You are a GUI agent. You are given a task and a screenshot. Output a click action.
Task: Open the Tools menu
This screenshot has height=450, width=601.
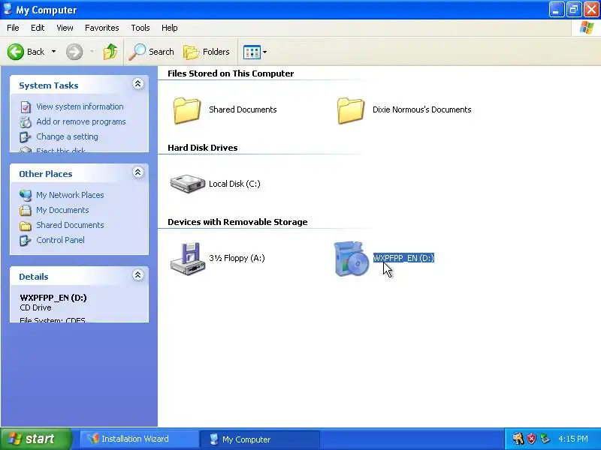(x=140, y=28)
